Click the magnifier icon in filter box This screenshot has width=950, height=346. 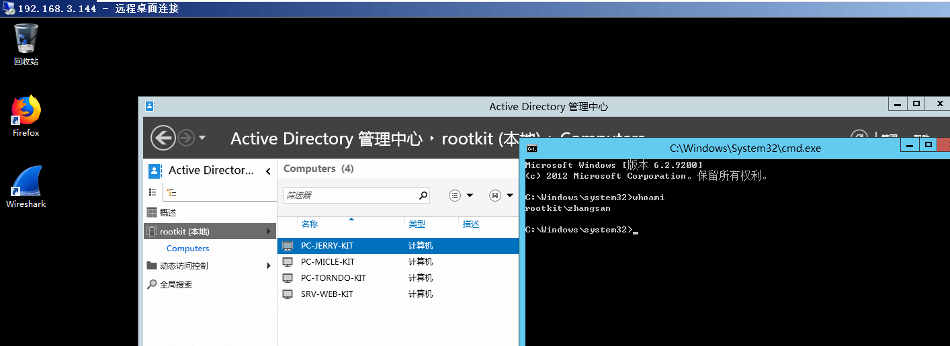coord(423,196)
